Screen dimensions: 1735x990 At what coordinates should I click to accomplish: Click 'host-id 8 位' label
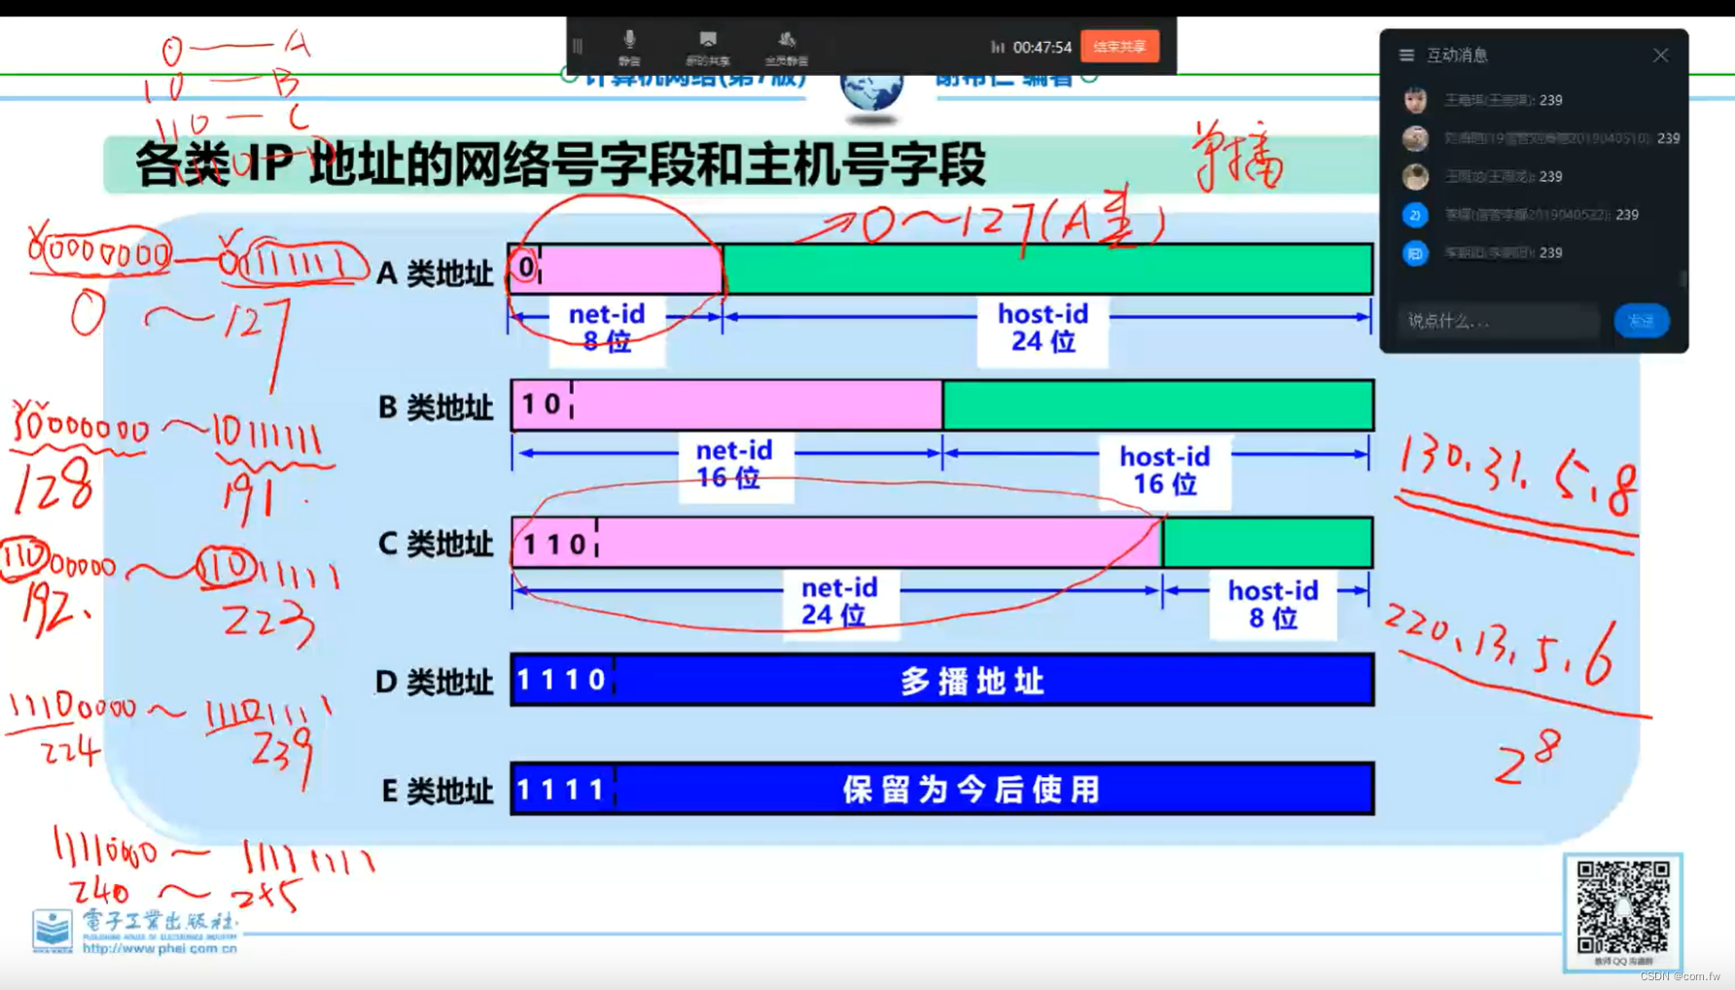click(x=1272, y=604)
